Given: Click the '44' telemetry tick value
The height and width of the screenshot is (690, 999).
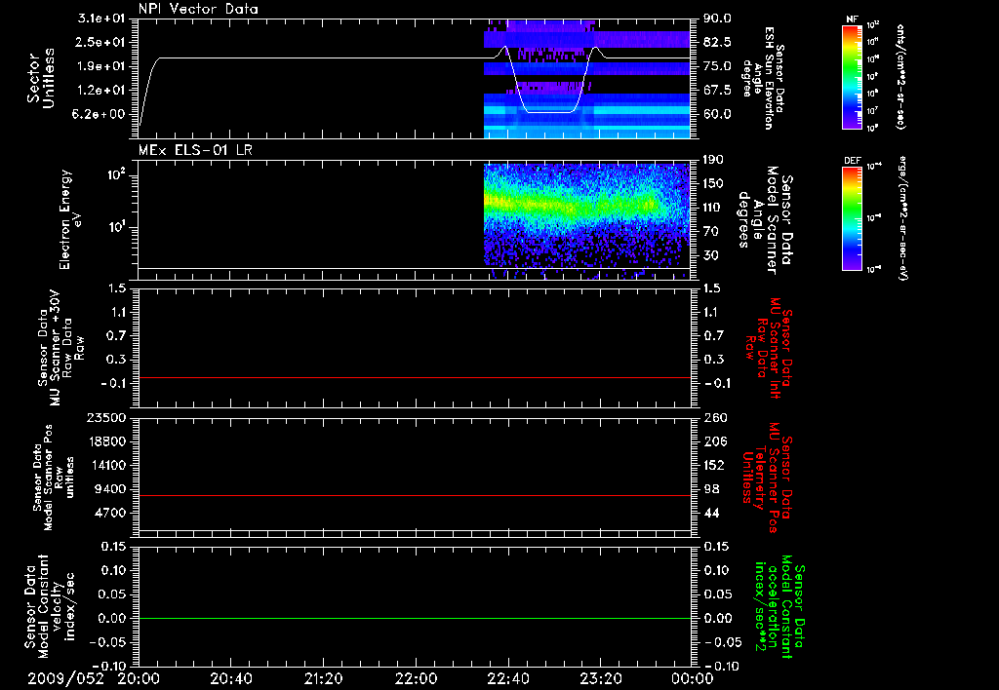Looking at the screenshot, I should tap(711, 513).
